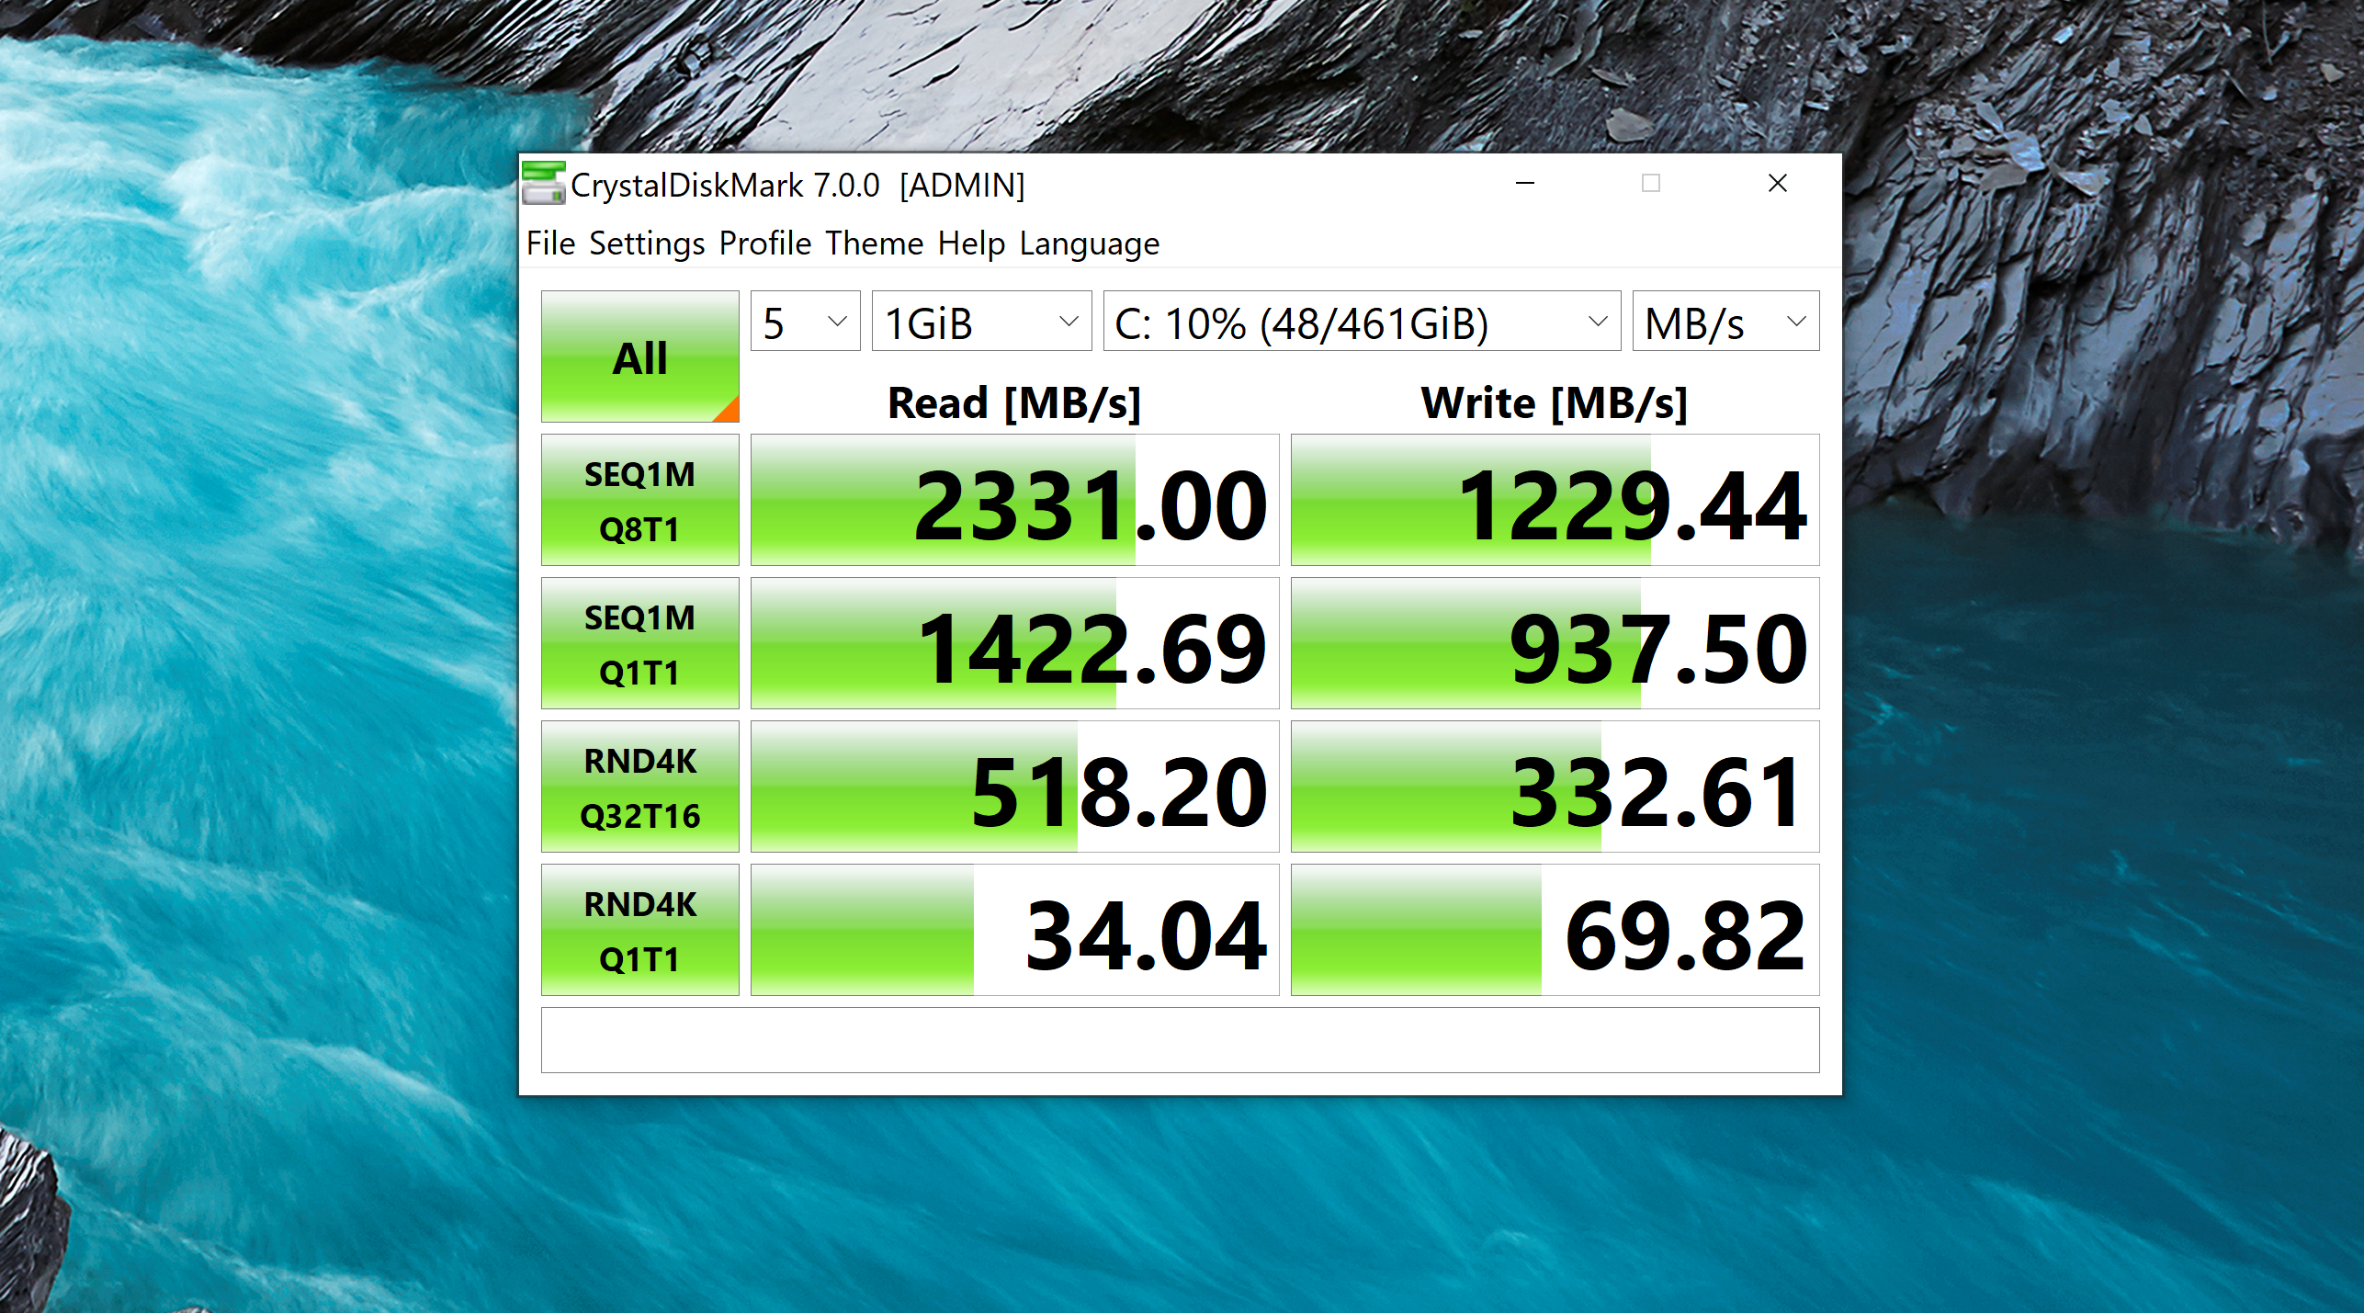Click the 518.20 read result
Viewport: 2364px width, 1313px height.
[x=1014, y=787]
